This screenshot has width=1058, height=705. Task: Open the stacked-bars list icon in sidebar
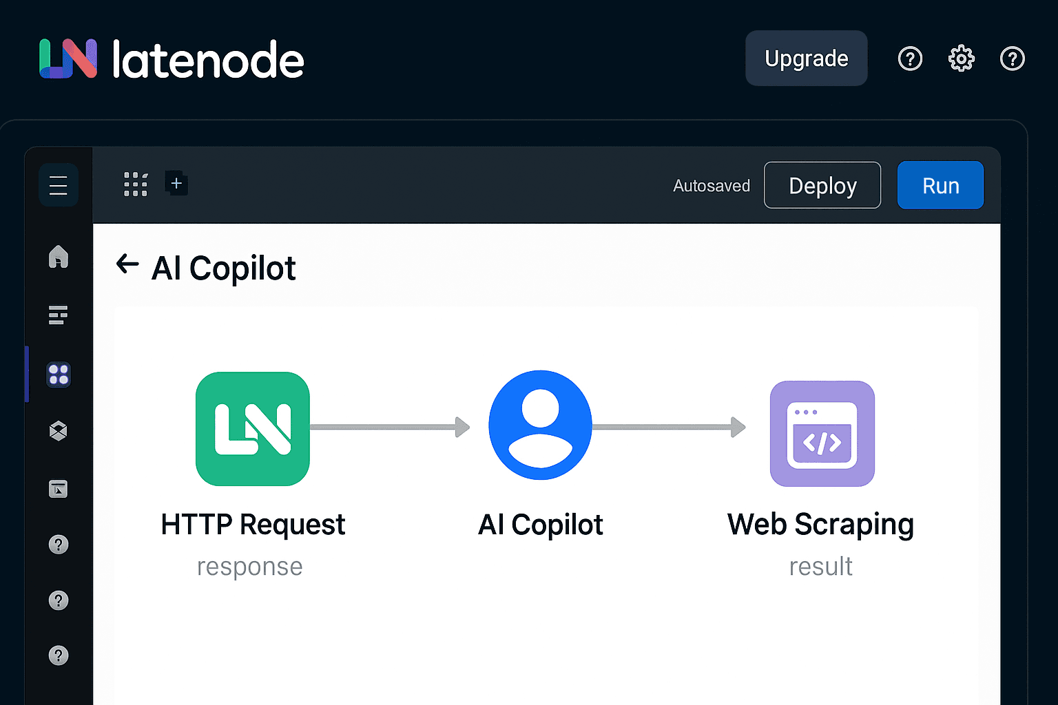(59, 315)
